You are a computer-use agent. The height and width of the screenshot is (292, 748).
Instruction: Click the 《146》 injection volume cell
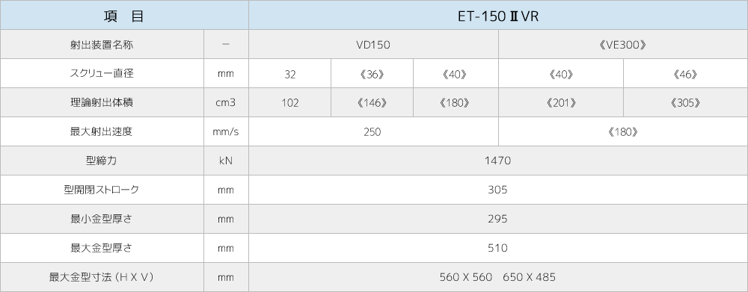(372, 103)
